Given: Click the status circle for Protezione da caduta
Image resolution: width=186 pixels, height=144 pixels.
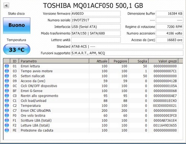Looking at the screenshot, I should (x=7, y=130).
